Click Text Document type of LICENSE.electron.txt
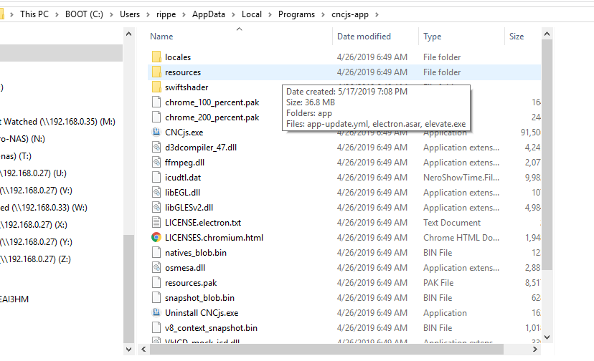The height and width of the screenshot is (361, 594). click(x=451, y=223)
